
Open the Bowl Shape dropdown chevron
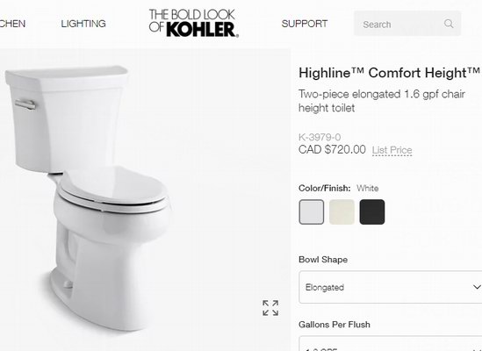pyautogui.click(x=477, y=287)
